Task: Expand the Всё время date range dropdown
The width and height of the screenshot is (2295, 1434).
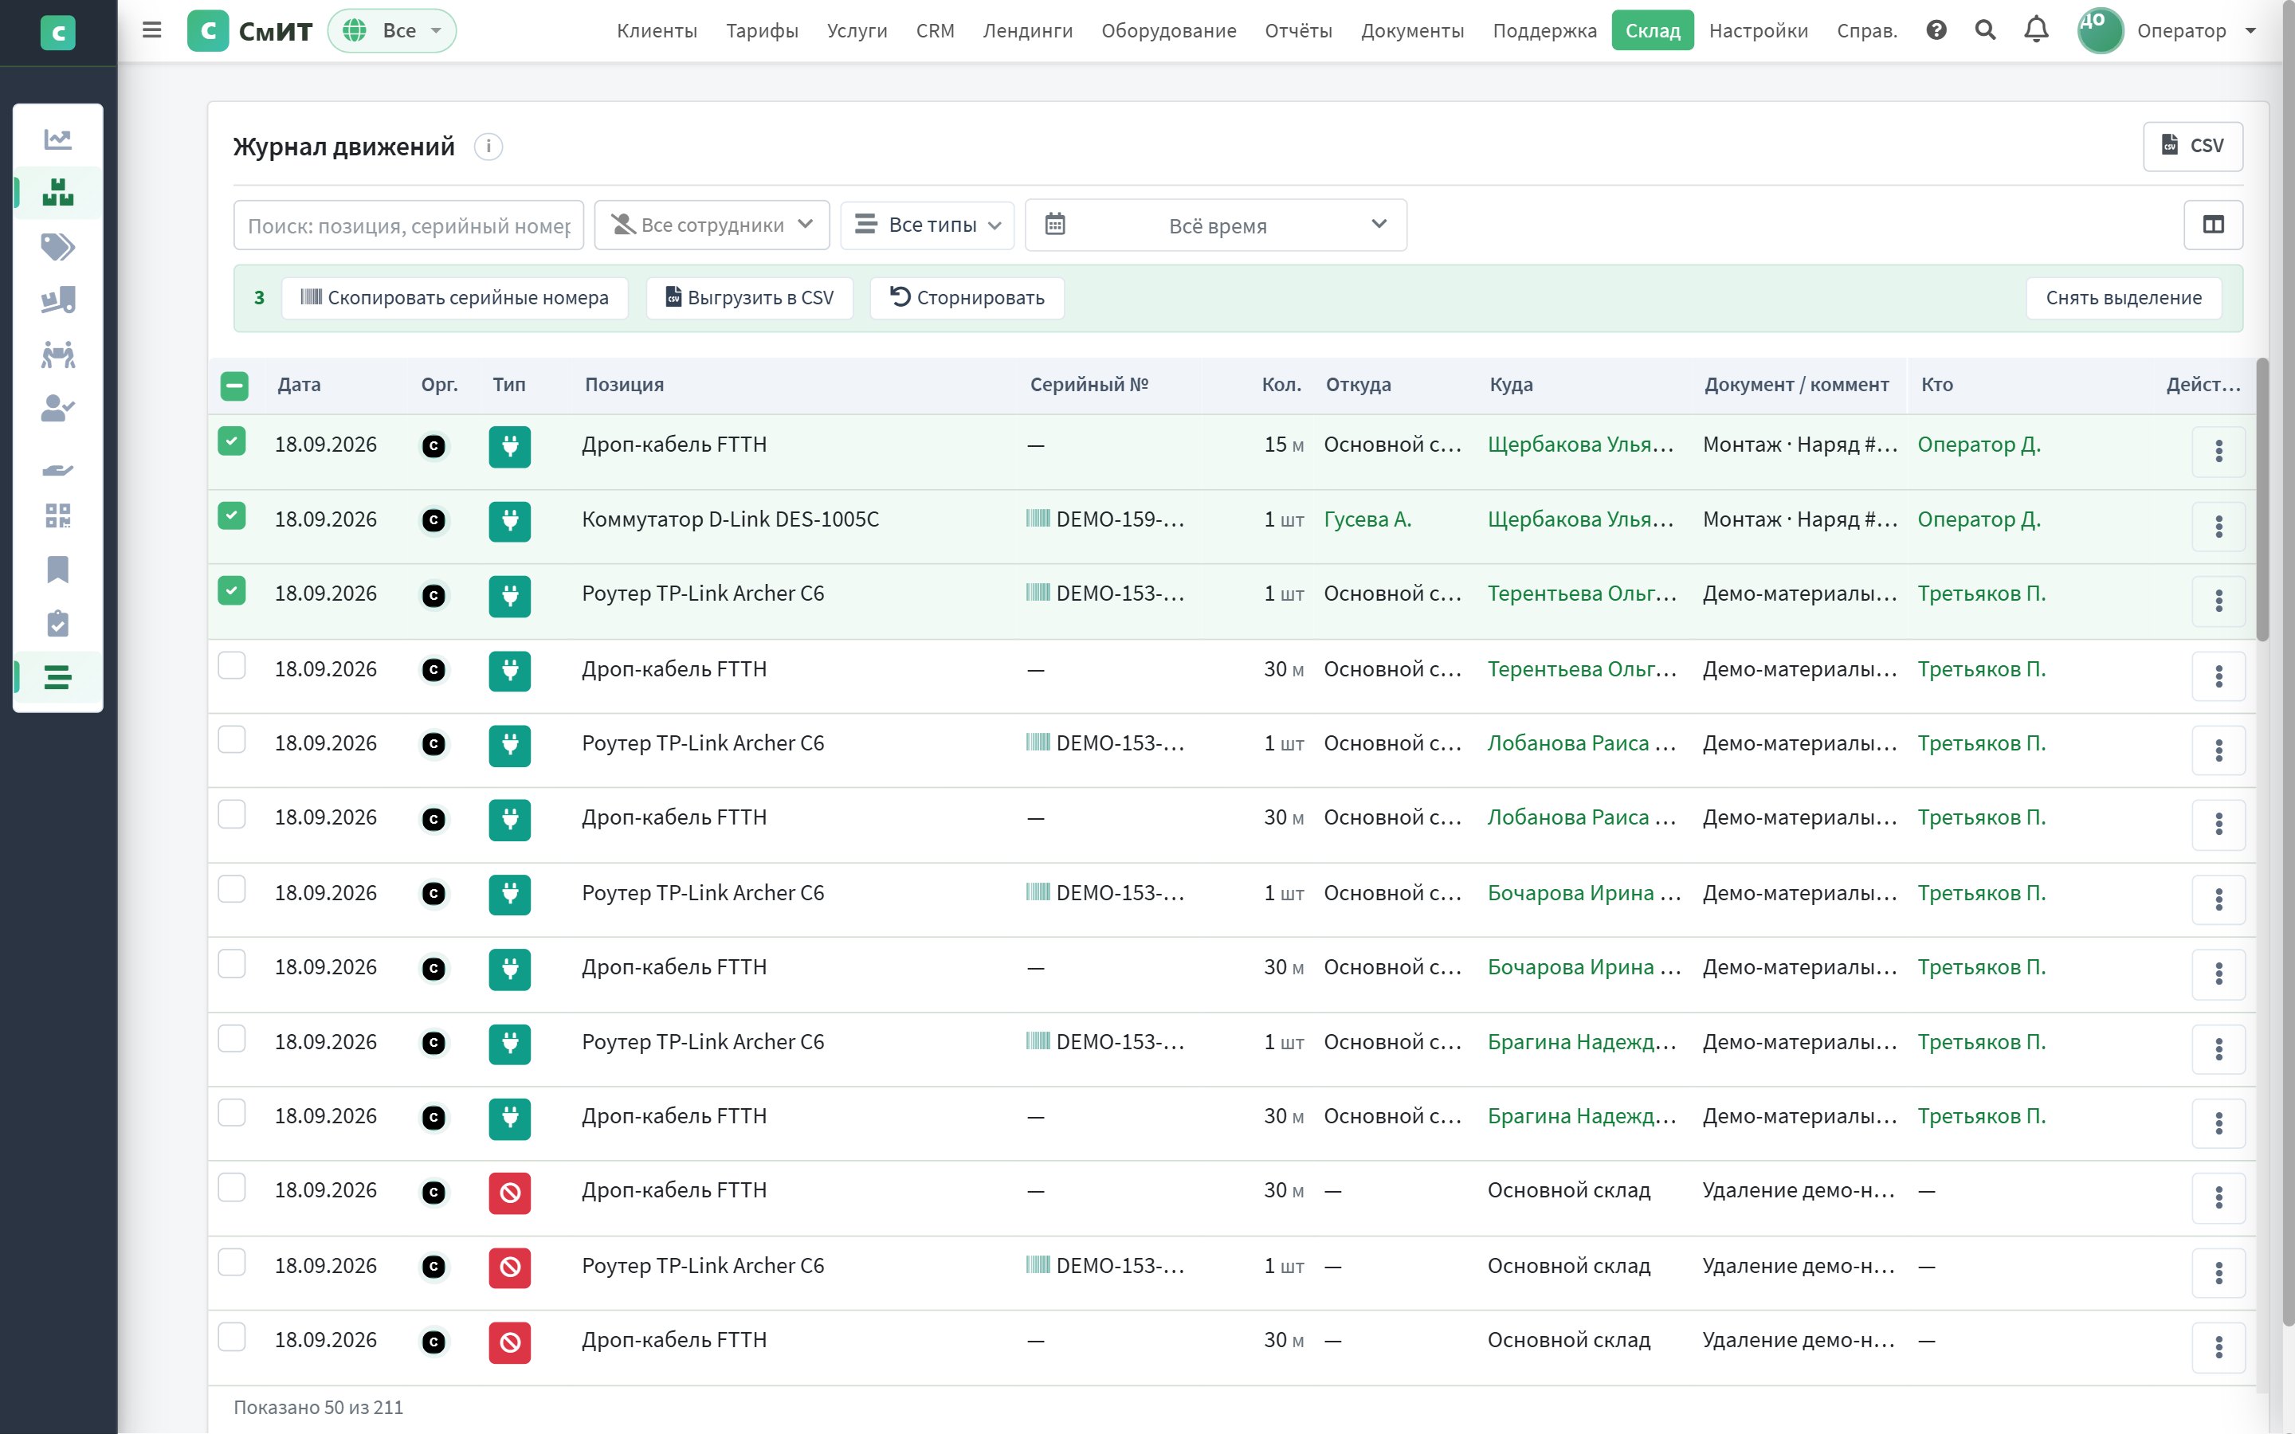Action: (1216, 225)
